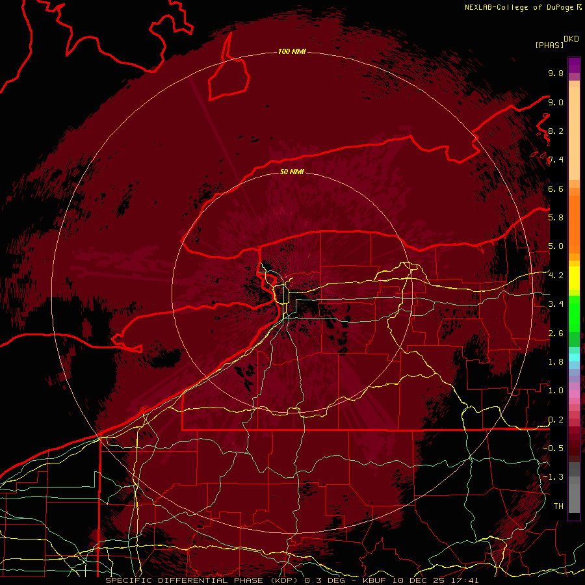
Task: Click the DKD label above the color scale
Action: tap(571, 39)
